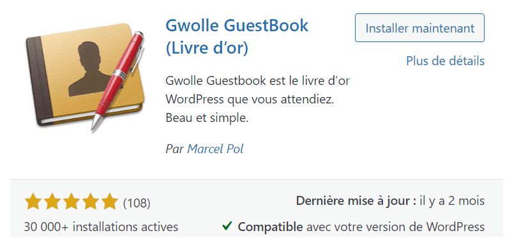Viewport: 512px width, 247px height.
Task: Click the green compatibility checkmark
Action: click(227, 226)
